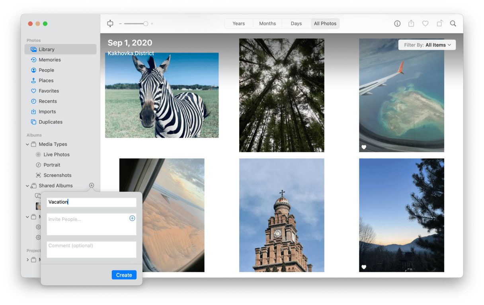This screenshot has width=484, height=305.
Task: Open the Share icon in toolbar
Action: [x=411, y=23]
